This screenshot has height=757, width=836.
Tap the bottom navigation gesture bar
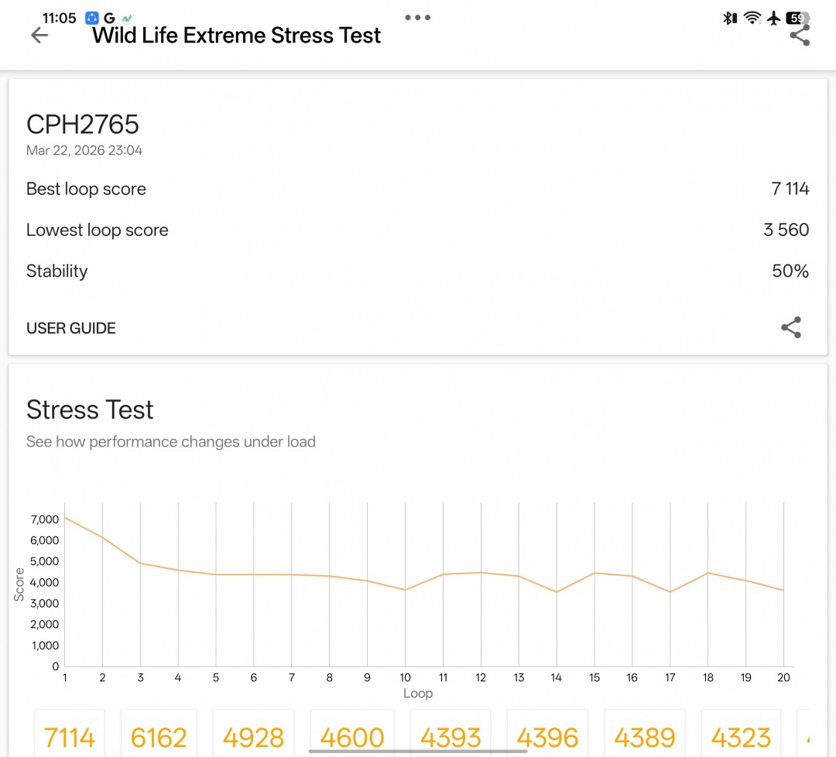418,751
